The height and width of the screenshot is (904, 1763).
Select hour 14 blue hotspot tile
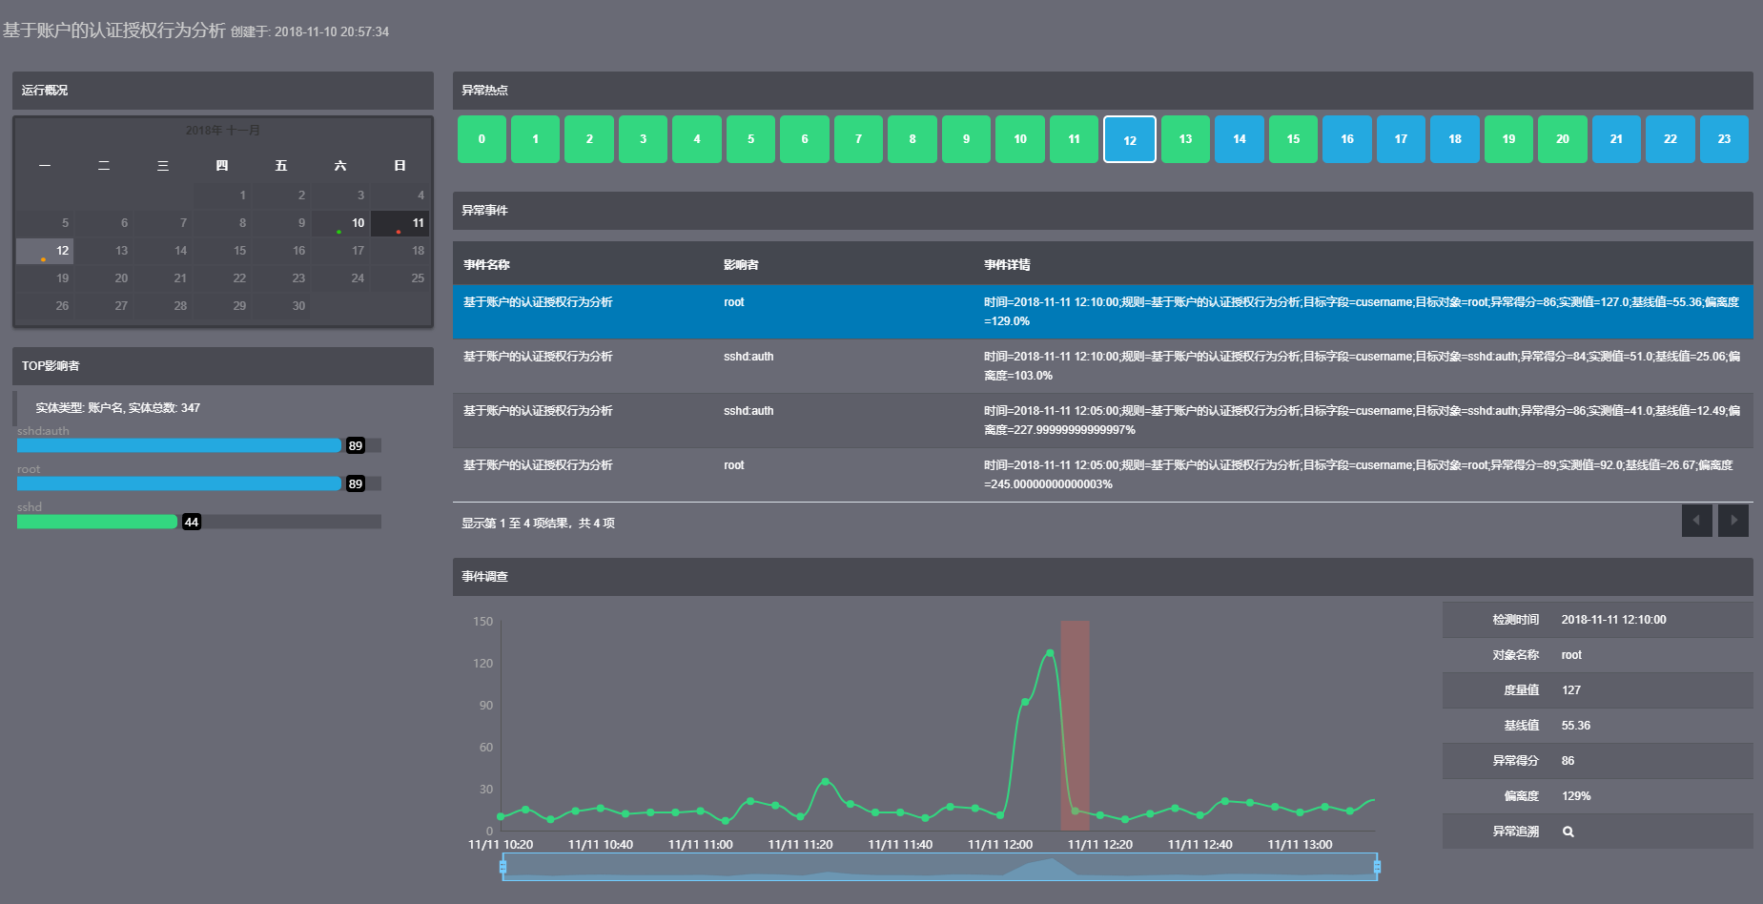click(x=1239, y=139)
